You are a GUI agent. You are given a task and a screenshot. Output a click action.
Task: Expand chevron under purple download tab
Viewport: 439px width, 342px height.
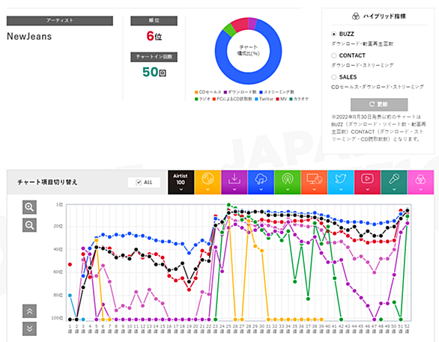234,189
